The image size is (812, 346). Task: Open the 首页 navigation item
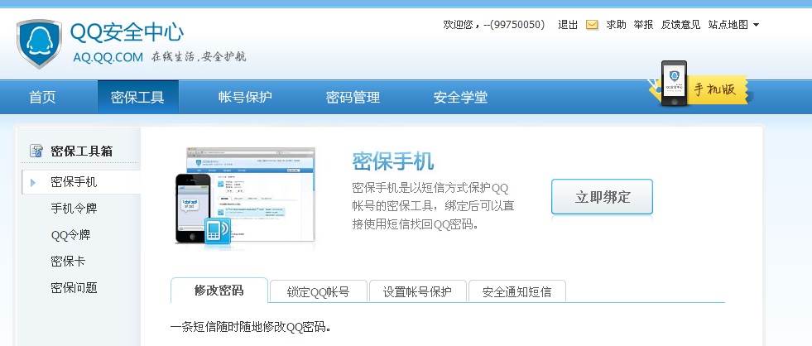42,97
